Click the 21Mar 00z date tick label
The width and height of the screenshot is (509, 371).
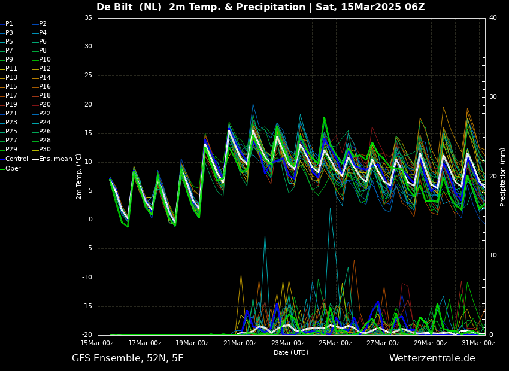[240, 343]
